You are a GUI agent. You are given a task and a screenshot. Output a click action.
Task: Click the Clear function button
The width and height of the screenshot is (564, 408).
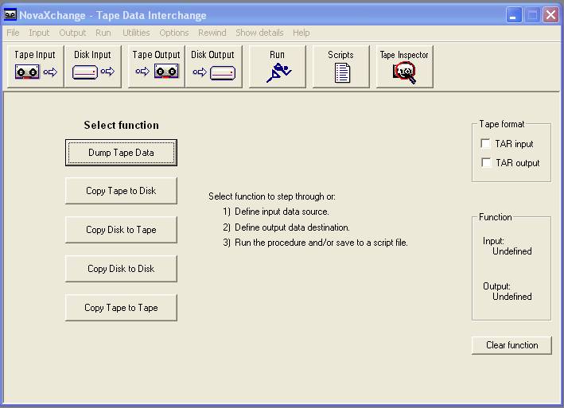511,345
